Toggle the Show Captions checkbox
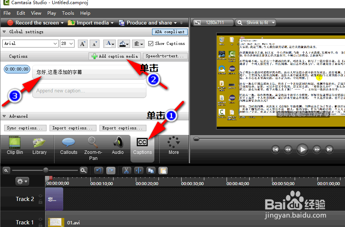345x227 pixels. click(151, 43)
